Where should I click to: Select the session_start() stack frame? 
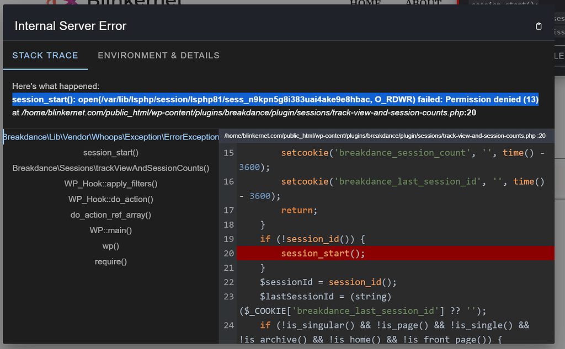110,152
